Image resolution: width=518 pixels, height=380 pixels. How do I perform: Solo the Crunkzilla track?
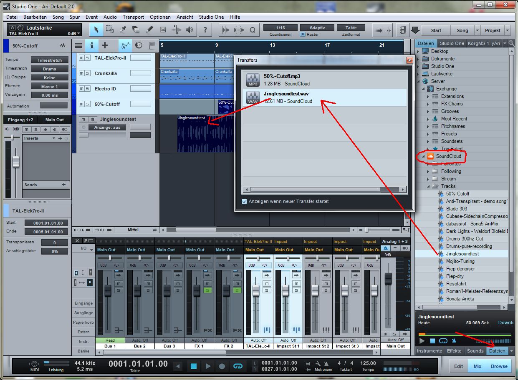pos(87,73)
